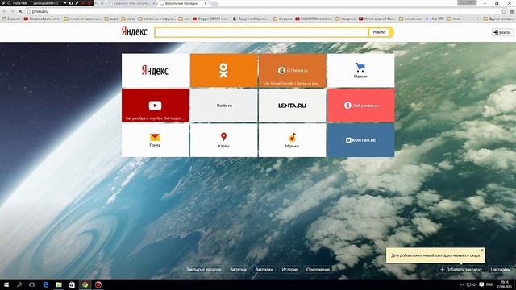Image resolution: width=516 pixels, height=290 pixels.
Task: Open the Закладки bookmarks button
Action: [264, 269]
